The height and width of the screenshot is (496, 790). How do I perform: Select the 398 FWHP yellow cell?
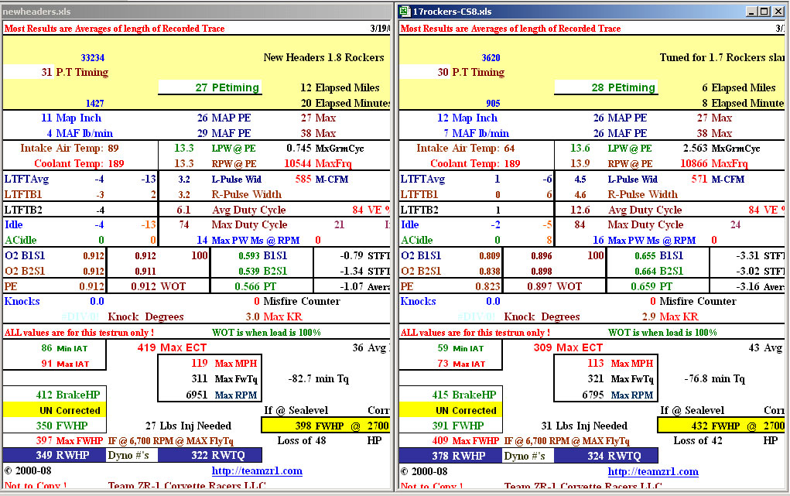tap(325, 426)
